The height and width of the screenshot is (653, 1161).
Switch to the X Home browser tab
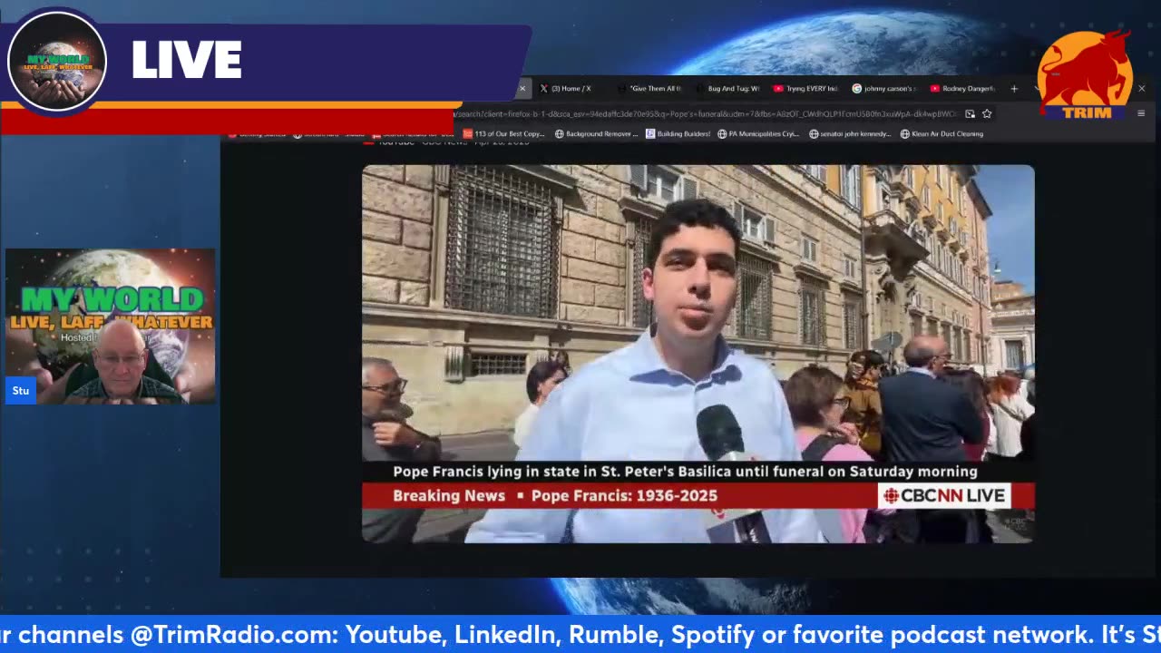(571, 89)
